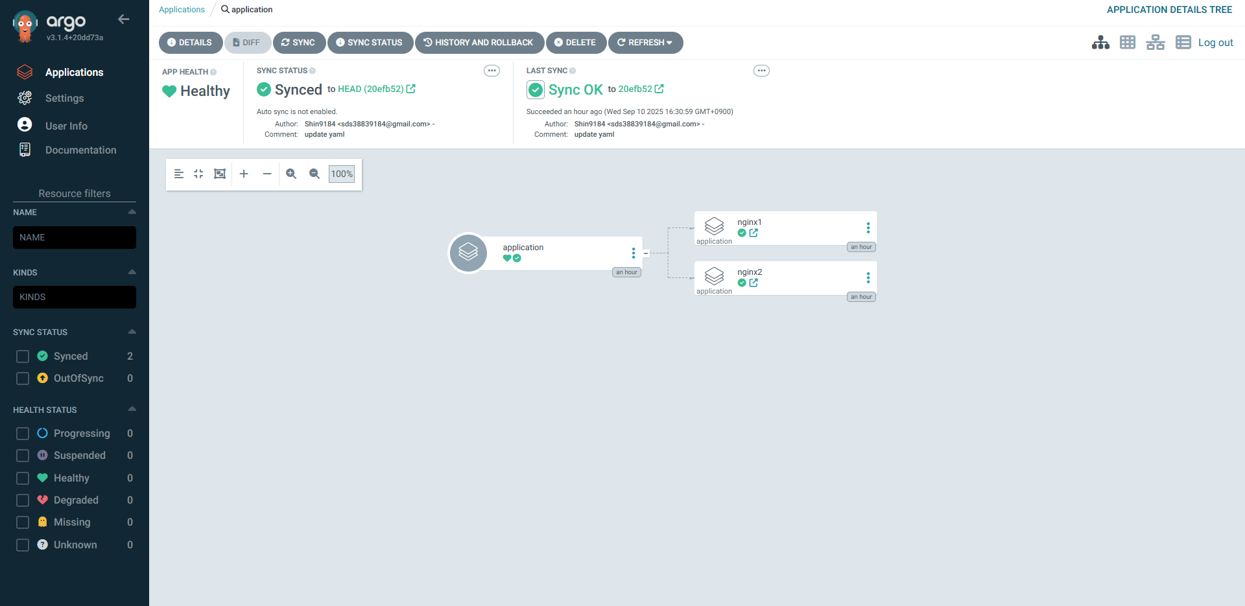
Task: Click the 100% zoom level box
Action: coord(342,174)
